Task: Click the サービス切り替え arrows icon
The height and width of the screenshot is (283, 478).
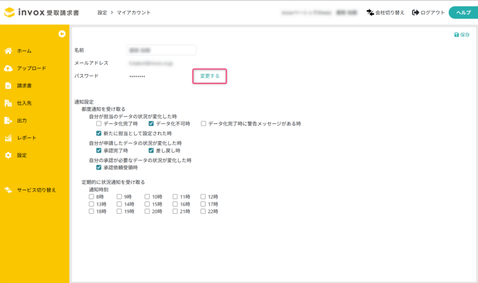Action: [x=8, y=190]
